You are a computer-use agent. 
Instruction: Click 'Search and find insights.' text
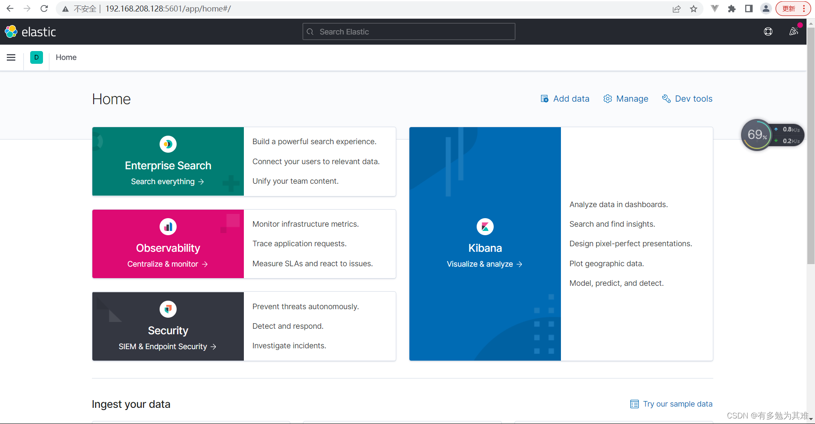(612, 224)
